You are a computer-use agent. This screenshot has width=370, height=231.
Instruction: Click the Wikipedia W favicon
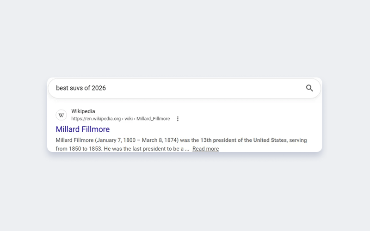click(62, 115)
